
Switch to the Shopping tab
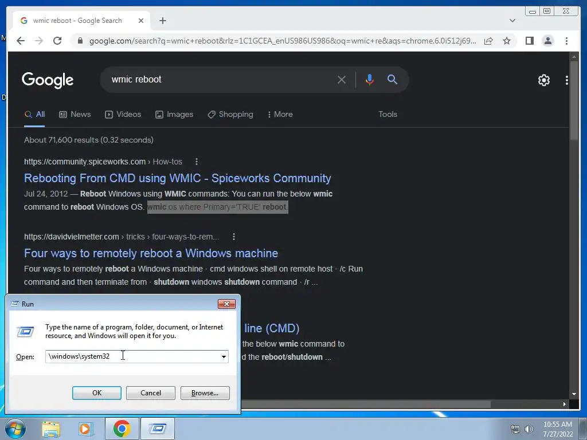[230, 115]
